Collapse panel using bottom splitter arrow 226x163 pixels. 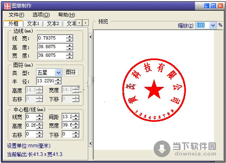pos(90,143)
